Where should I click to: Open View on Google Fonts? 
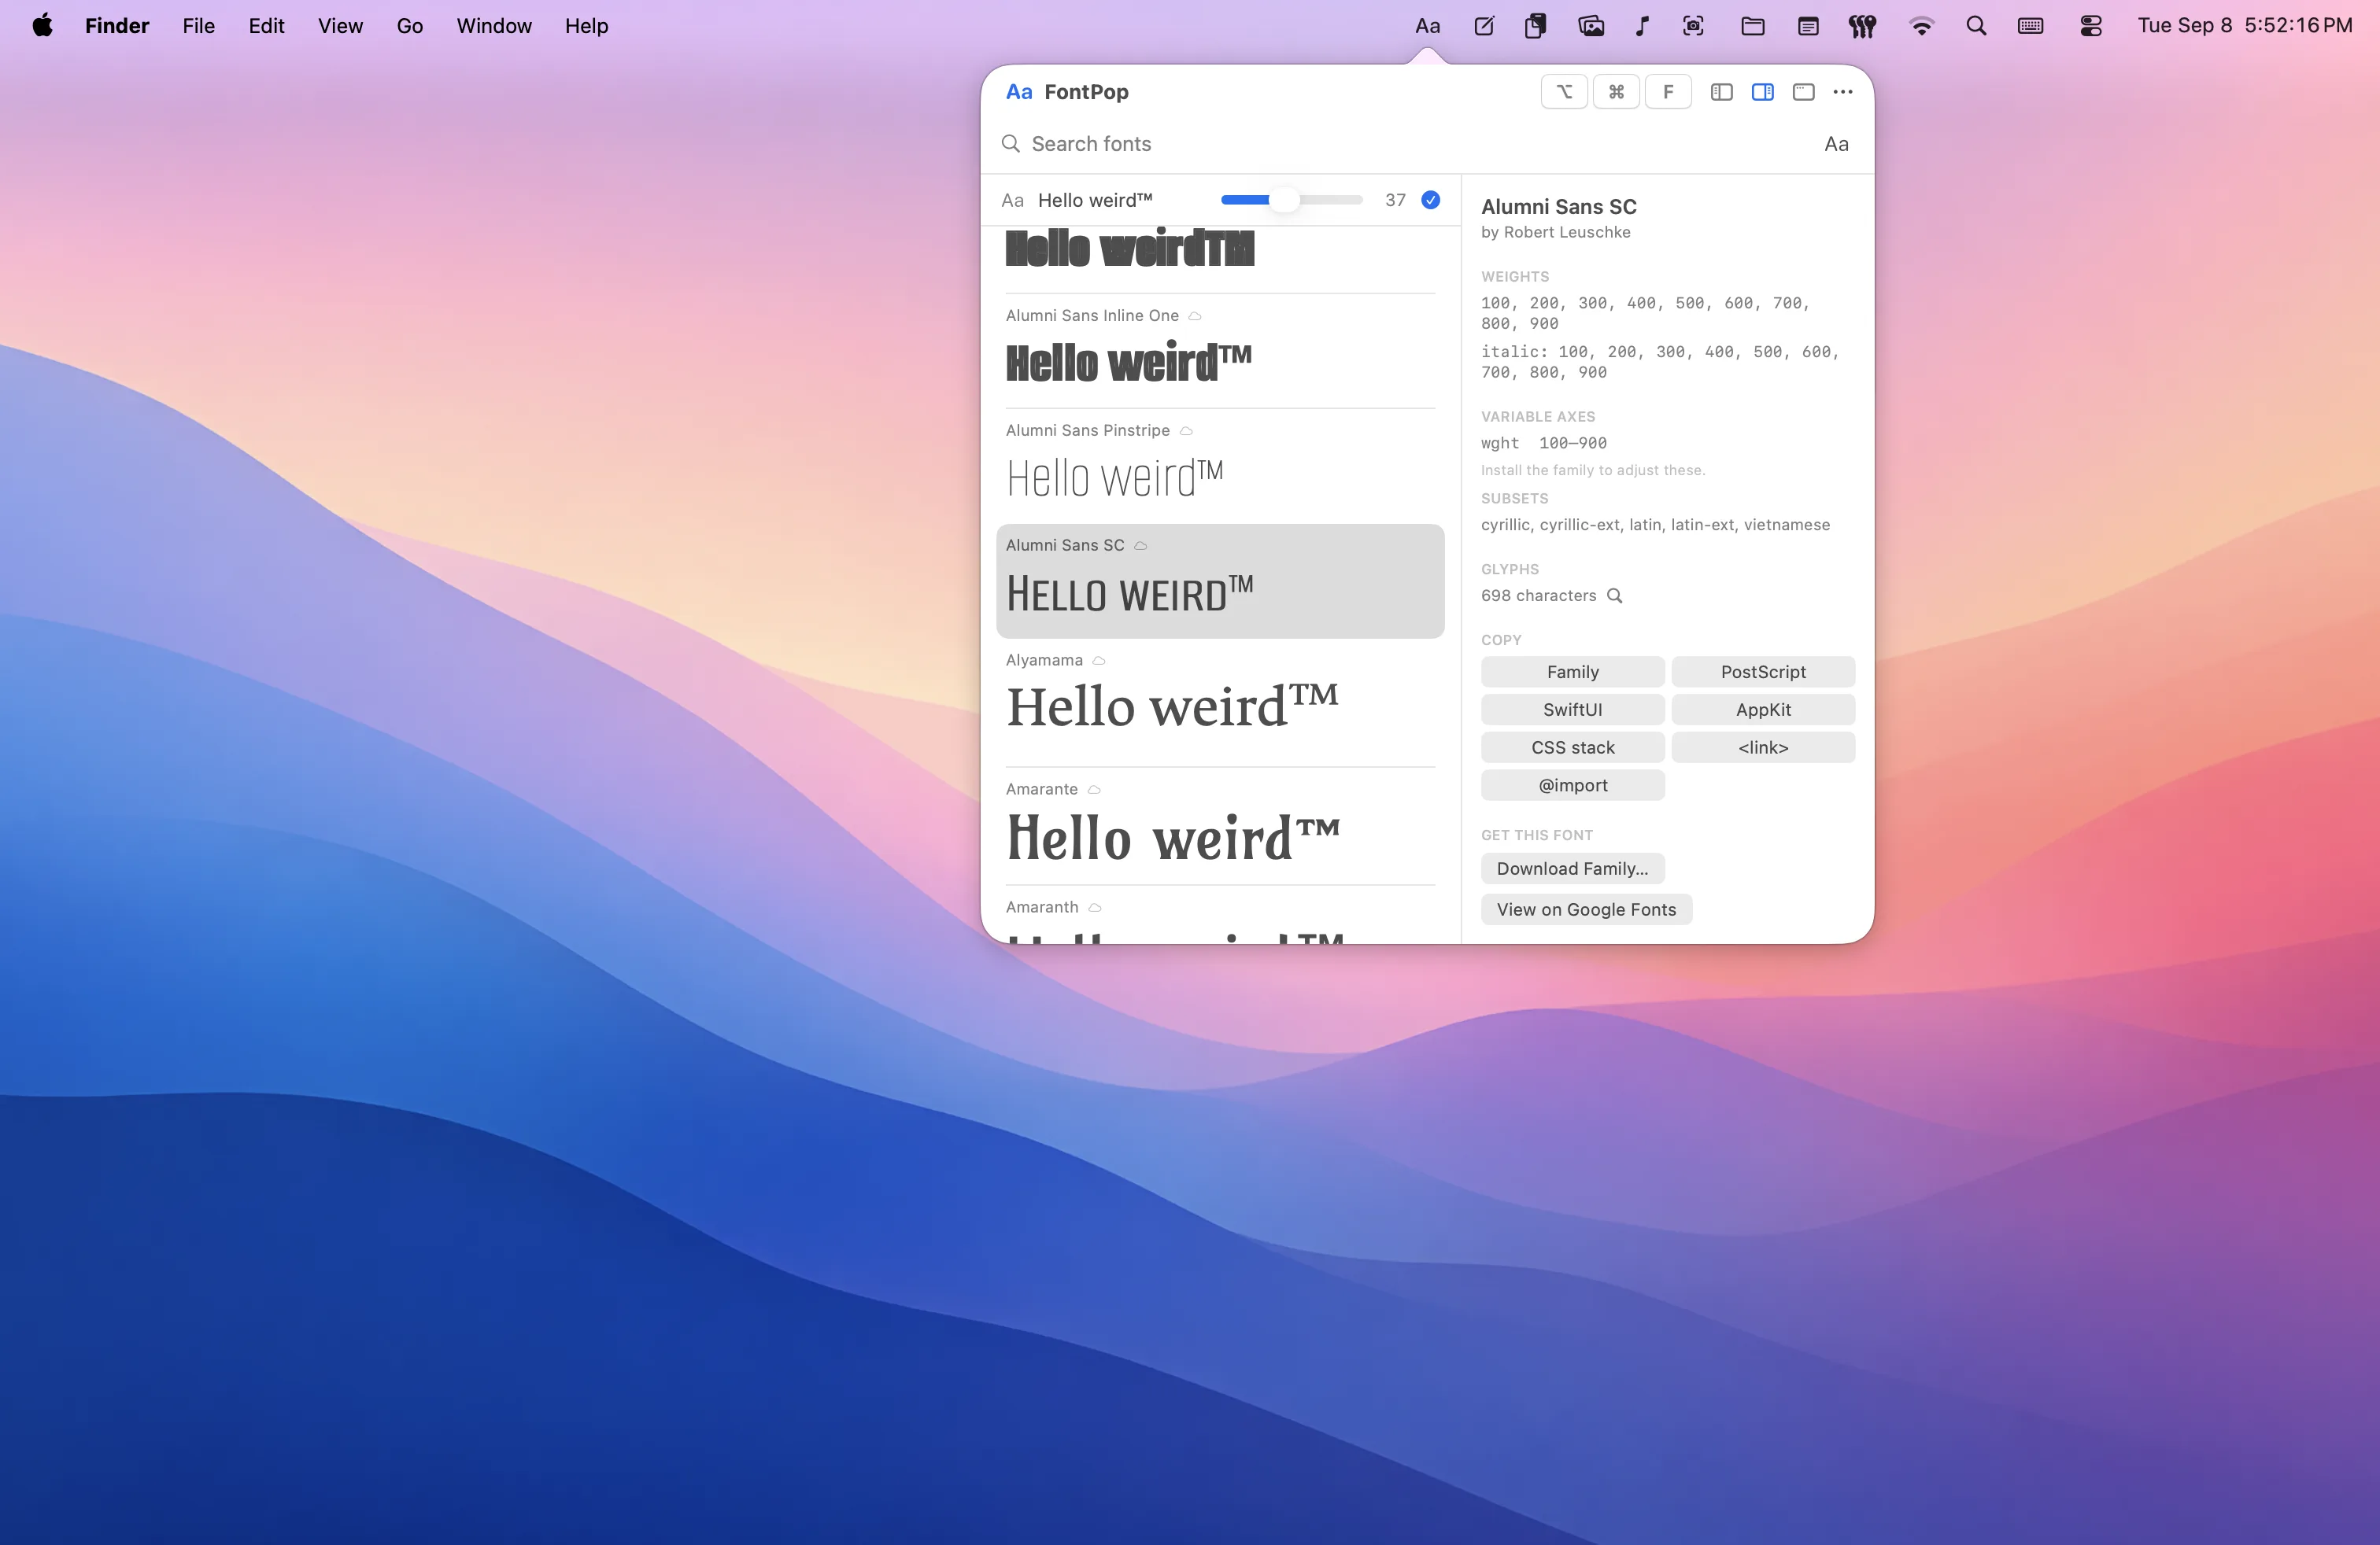point(1586,909)
